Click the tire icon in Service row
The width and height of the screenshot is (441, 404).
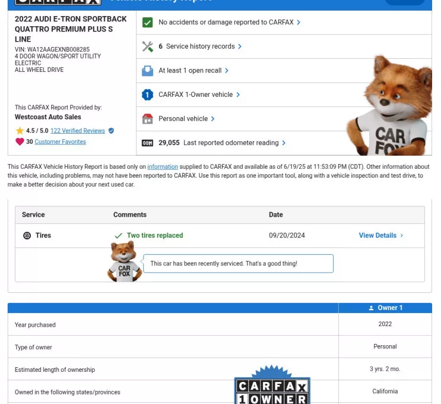27,236
